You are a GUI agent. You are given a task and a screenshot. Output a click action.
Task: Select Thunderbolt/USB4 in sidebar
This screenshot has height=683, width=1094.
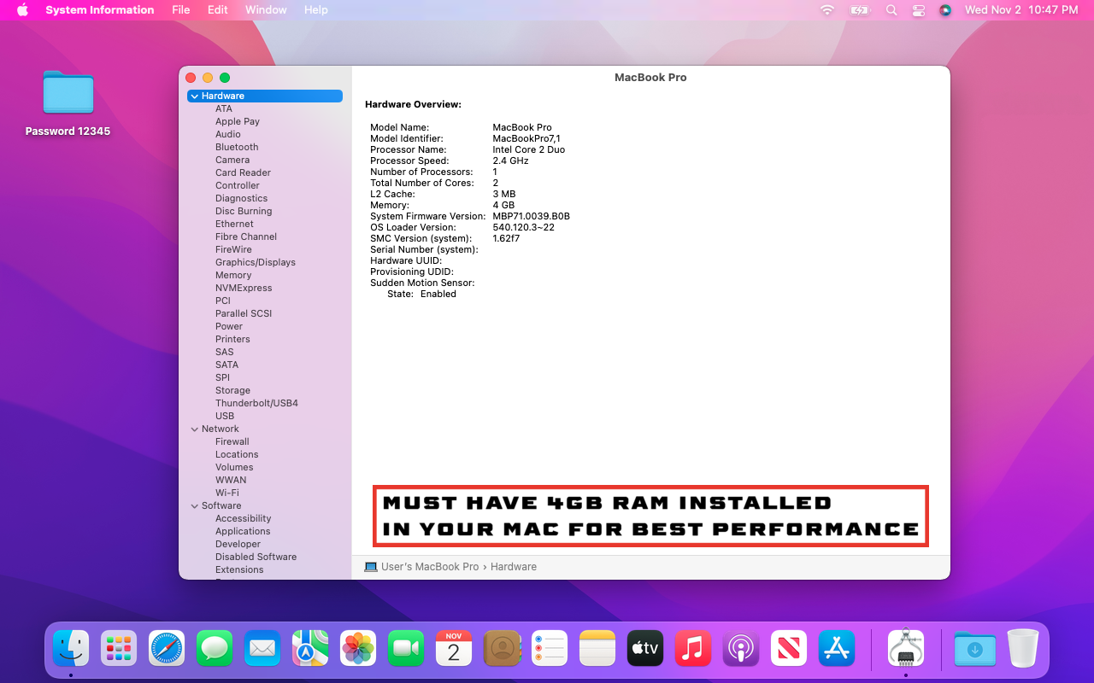pos(256,403)
